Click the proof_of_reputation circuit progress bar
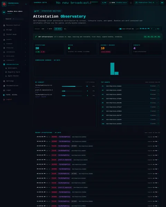This screenshot has width=166, height=207. tap(72, 91)
